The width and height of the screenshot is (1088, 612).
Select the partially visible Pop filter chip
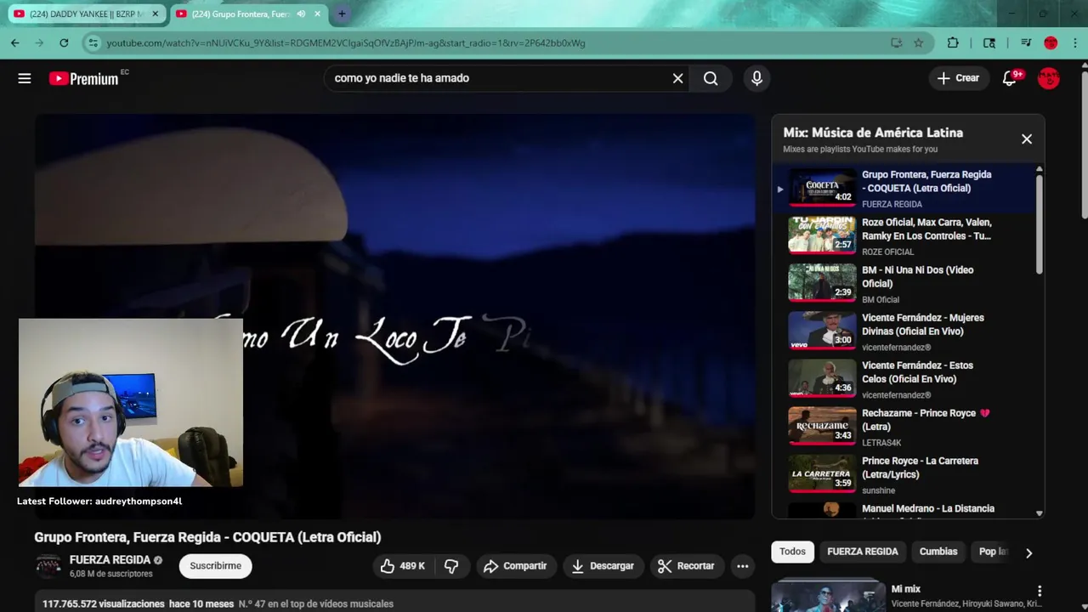[x=993, y=552]
